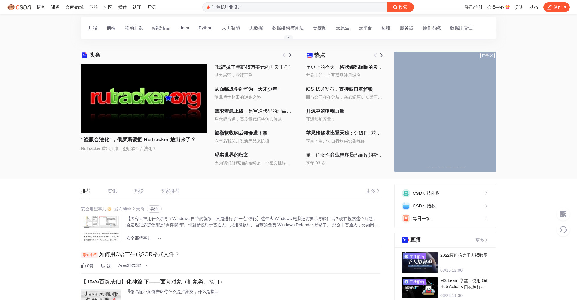Click the 每日一练 icon
Image resolution: width=577 pixels, height=300 pixels.
click(x=406, y=219)
